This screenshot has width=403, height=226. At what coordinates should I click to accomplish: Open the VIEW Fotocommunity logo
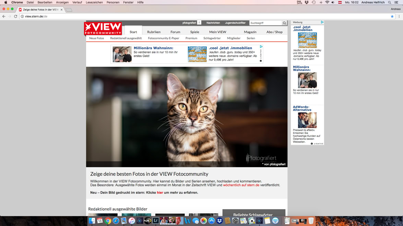[103, 28]
